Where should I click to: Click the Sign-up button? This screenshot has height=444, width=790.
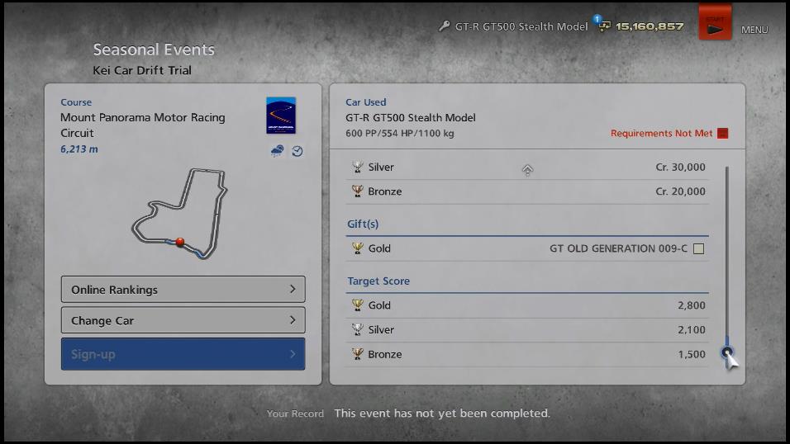tap(183, 354)
